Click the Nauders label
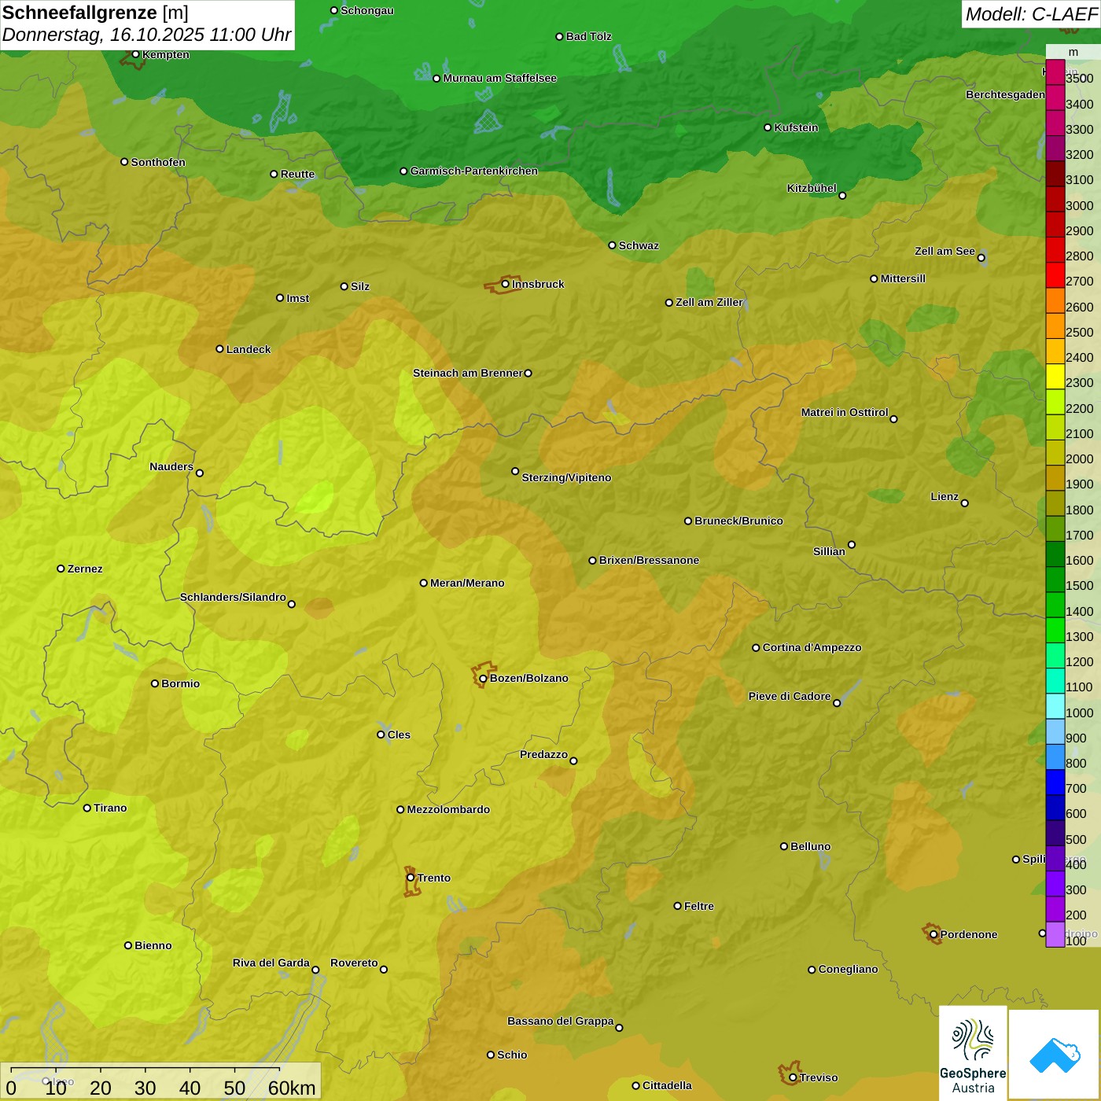 click(x=171, y=466)
